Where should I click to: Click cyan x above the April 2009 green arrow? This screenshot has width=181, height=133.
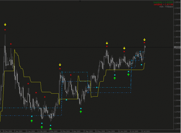(81, 108)
